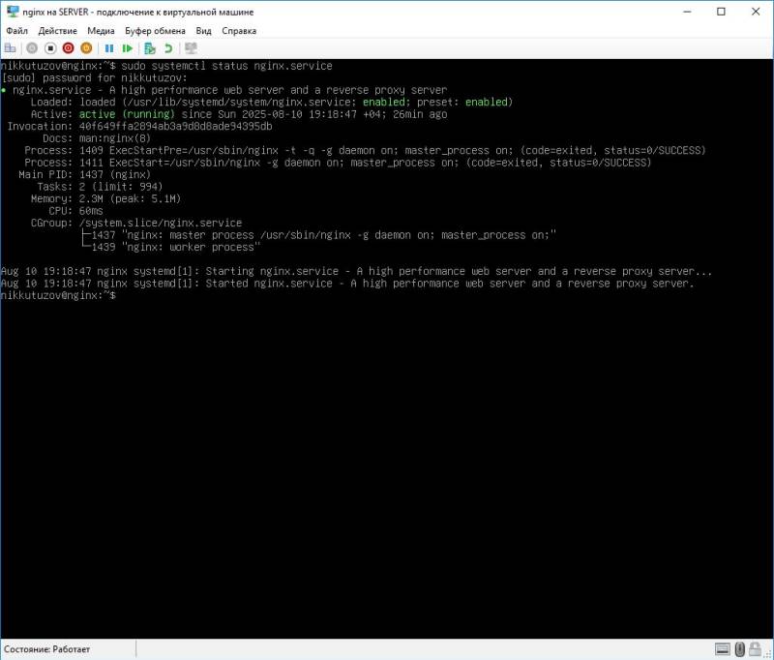Click the mouse capture status icon

(740, 648)
